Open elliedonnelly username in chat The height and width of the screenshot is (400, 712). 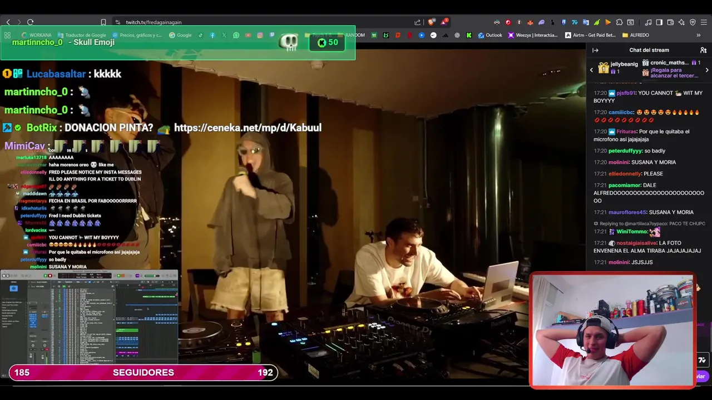(x=625, y=174)
